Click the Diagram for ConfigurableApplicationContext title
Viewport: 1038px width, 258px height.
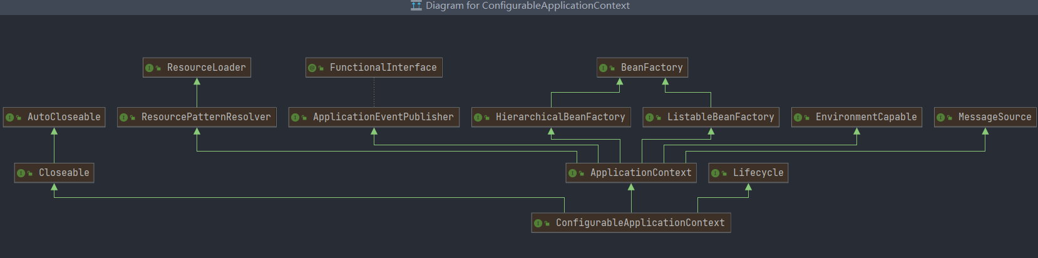tap(527, 6)
